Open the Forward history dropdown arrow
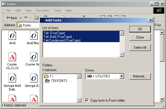Screen dimensions: 166x109 click(31, 18)
